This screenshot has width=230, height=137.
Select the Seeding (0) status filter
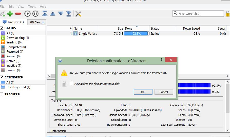tap(23, 42)
